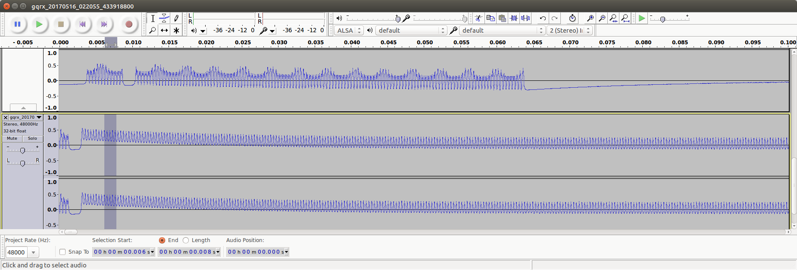
Task: Select the Time Shift arrows tool
Action: (x=164, y=30)
